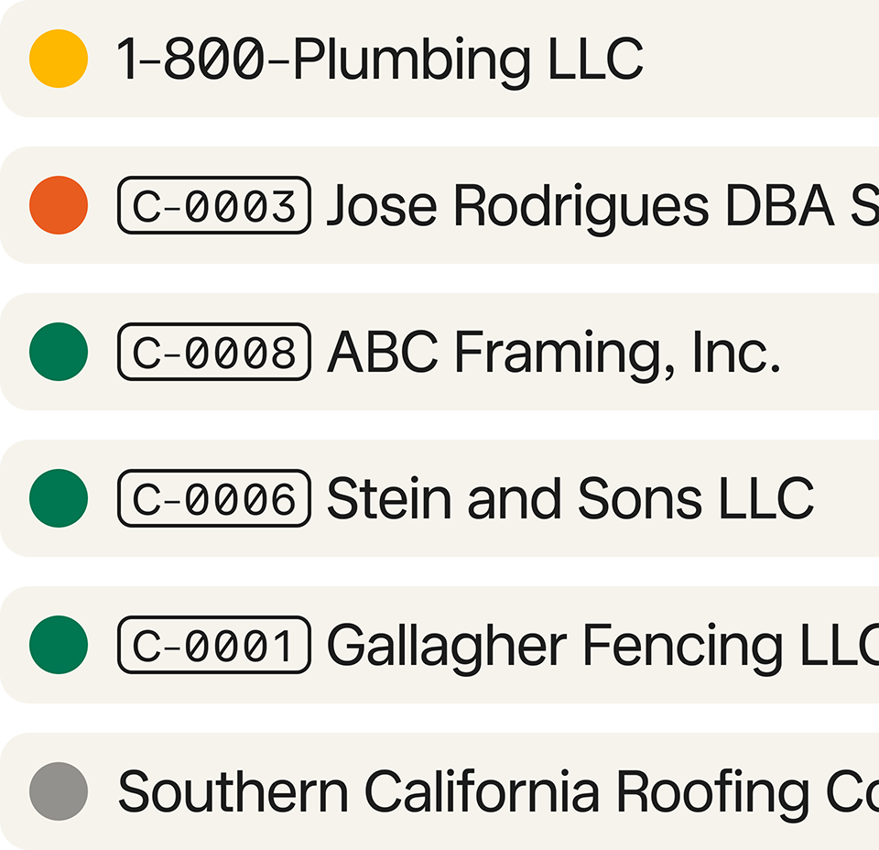The width and height of the screenshot is (879, 850).
Task: Click the yellow status dot beside 1-800-Plumbing LLC
Action: [x=59, y=59]
